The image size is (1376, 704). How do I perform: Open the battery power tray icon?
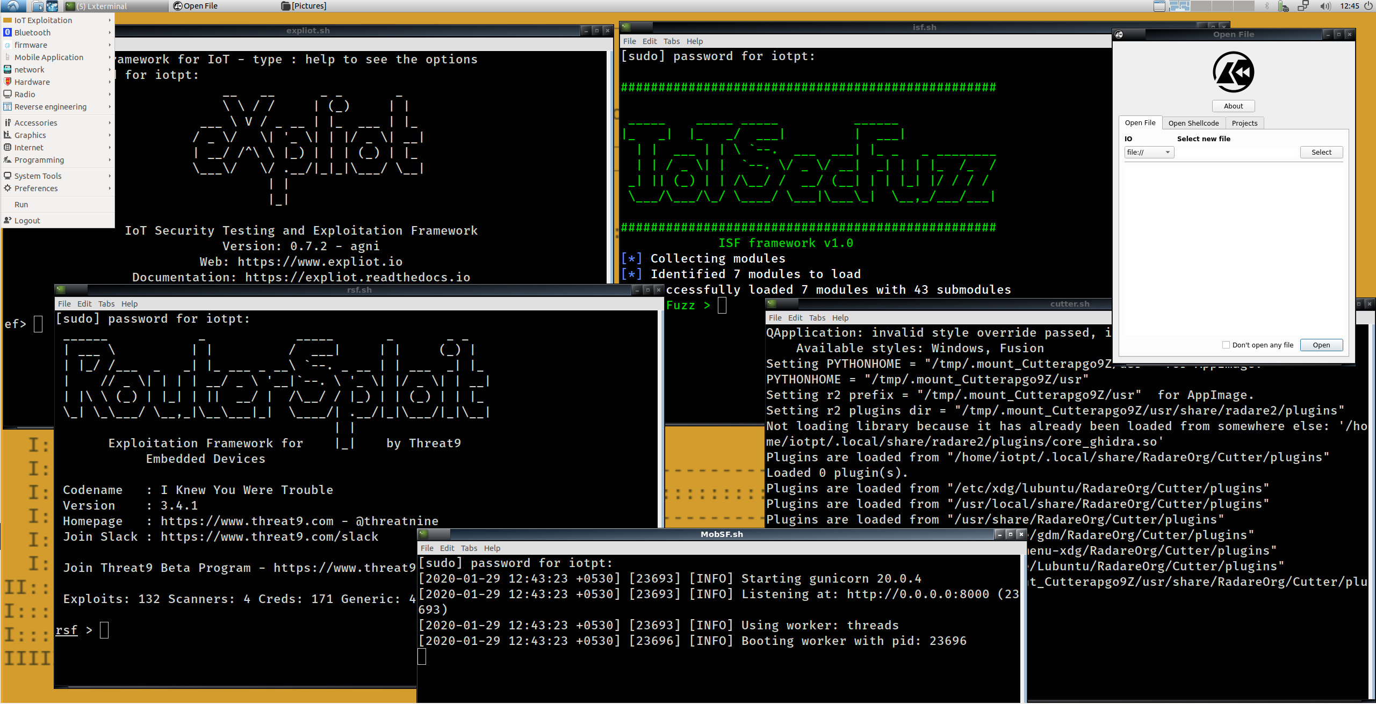coord(1283,6)
